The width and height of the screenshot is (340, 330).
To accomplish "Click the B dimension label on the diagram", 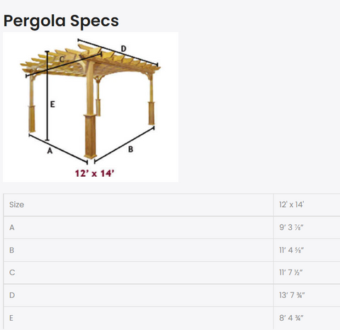I will coord(130,149).
